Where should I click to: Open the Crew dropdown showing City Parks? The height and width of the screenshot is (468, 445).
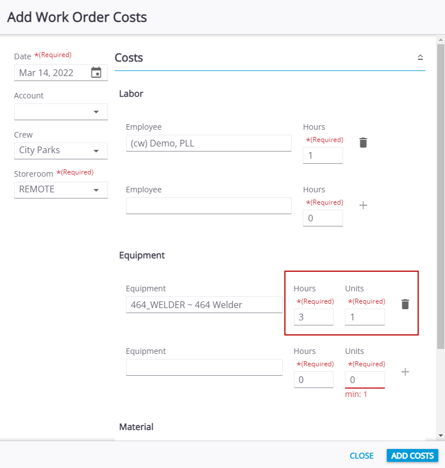pos(61,151)
